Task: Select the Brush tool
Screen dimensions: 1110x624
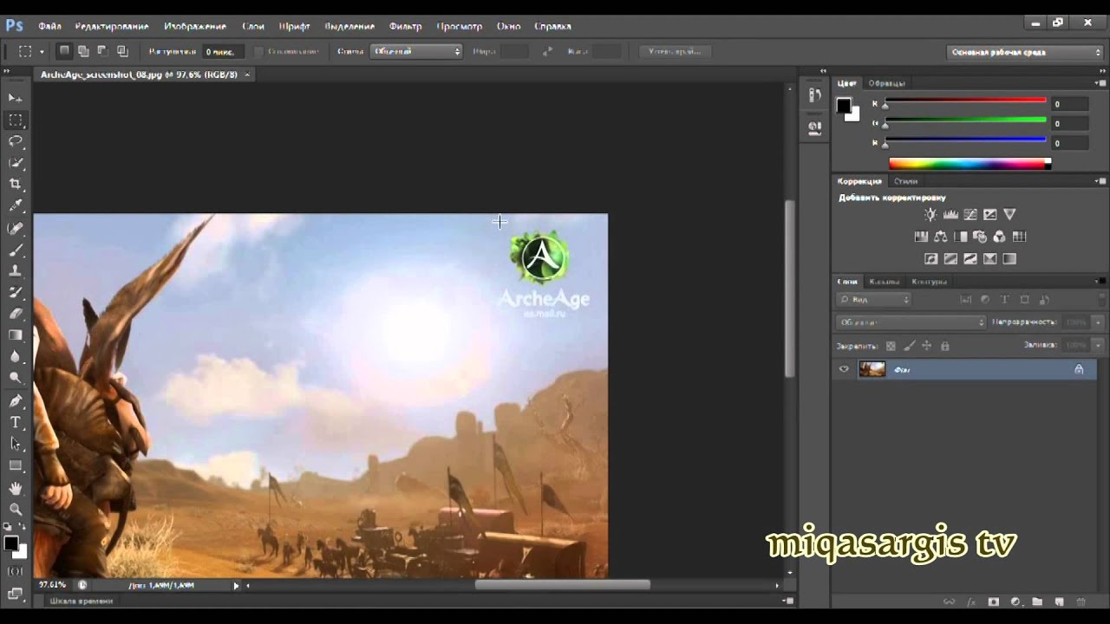Action: 16,250
